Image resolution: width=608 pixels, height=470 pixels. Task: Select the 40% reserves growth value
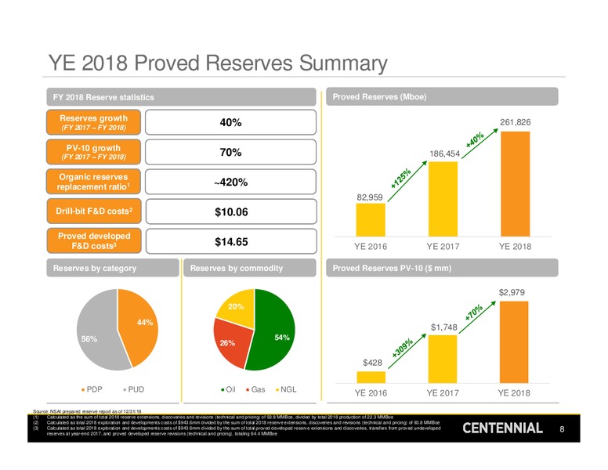point(230,122)
